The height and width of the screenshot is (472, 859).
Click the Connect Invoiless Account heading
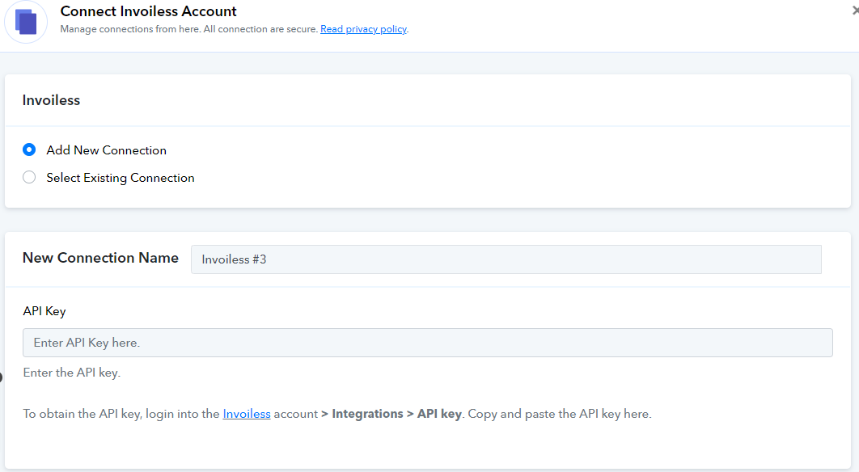(149, 11)
